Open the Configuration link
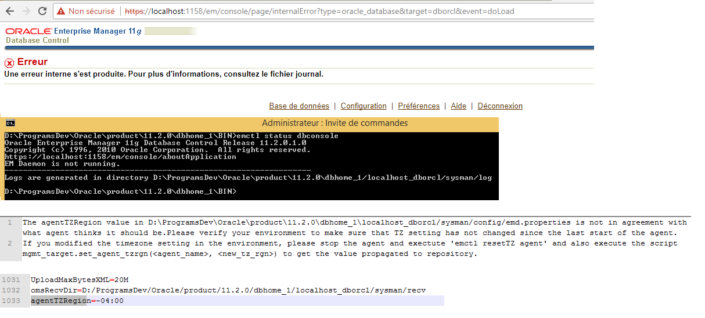Viewport: 705px width, 318px height. pos(364,106)
